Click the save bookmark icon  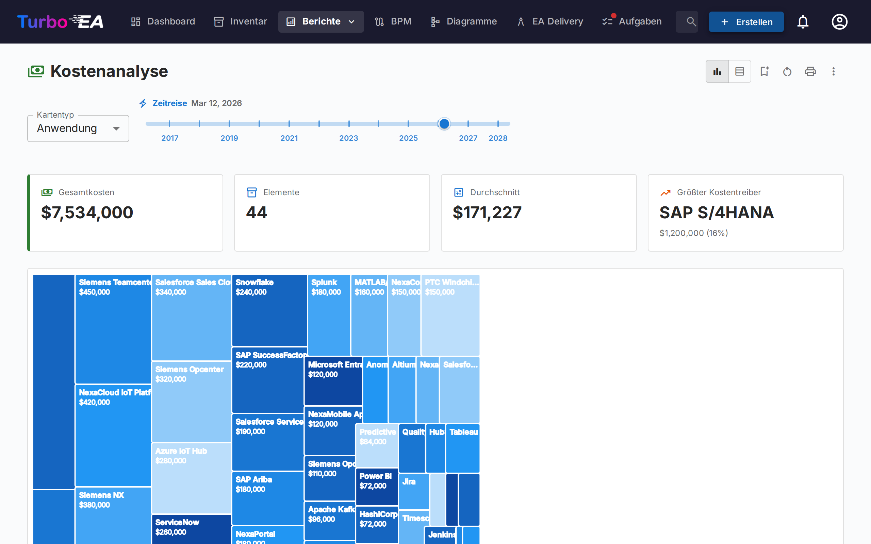tap(764, 71)
